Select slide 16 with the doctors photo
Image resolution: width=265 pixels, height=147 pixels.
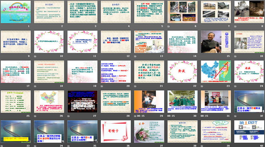[x=249, y=42]
